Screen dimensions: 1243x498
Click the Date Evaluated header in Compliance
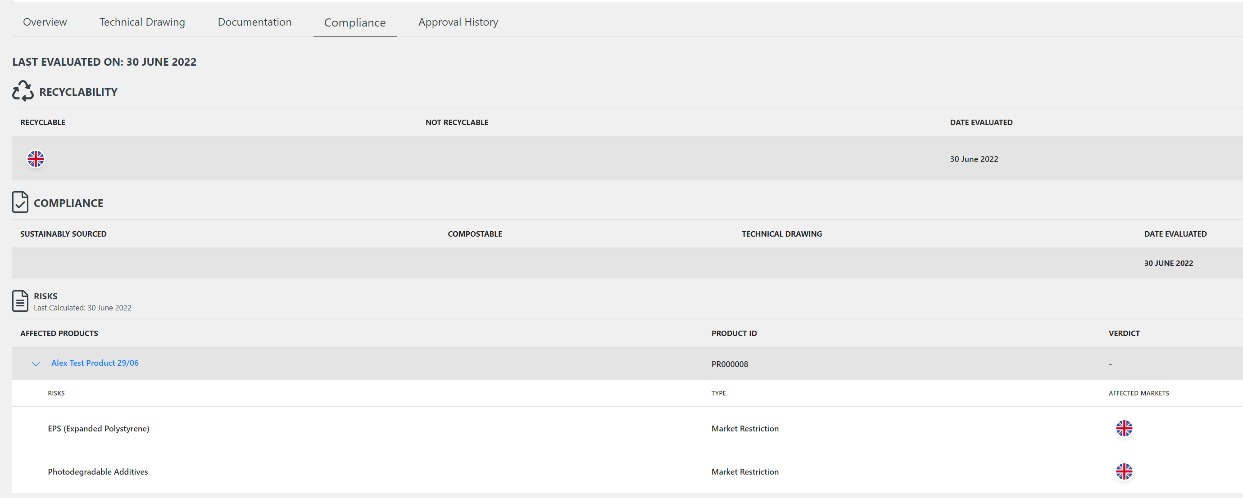click(x=1175, y=234)
